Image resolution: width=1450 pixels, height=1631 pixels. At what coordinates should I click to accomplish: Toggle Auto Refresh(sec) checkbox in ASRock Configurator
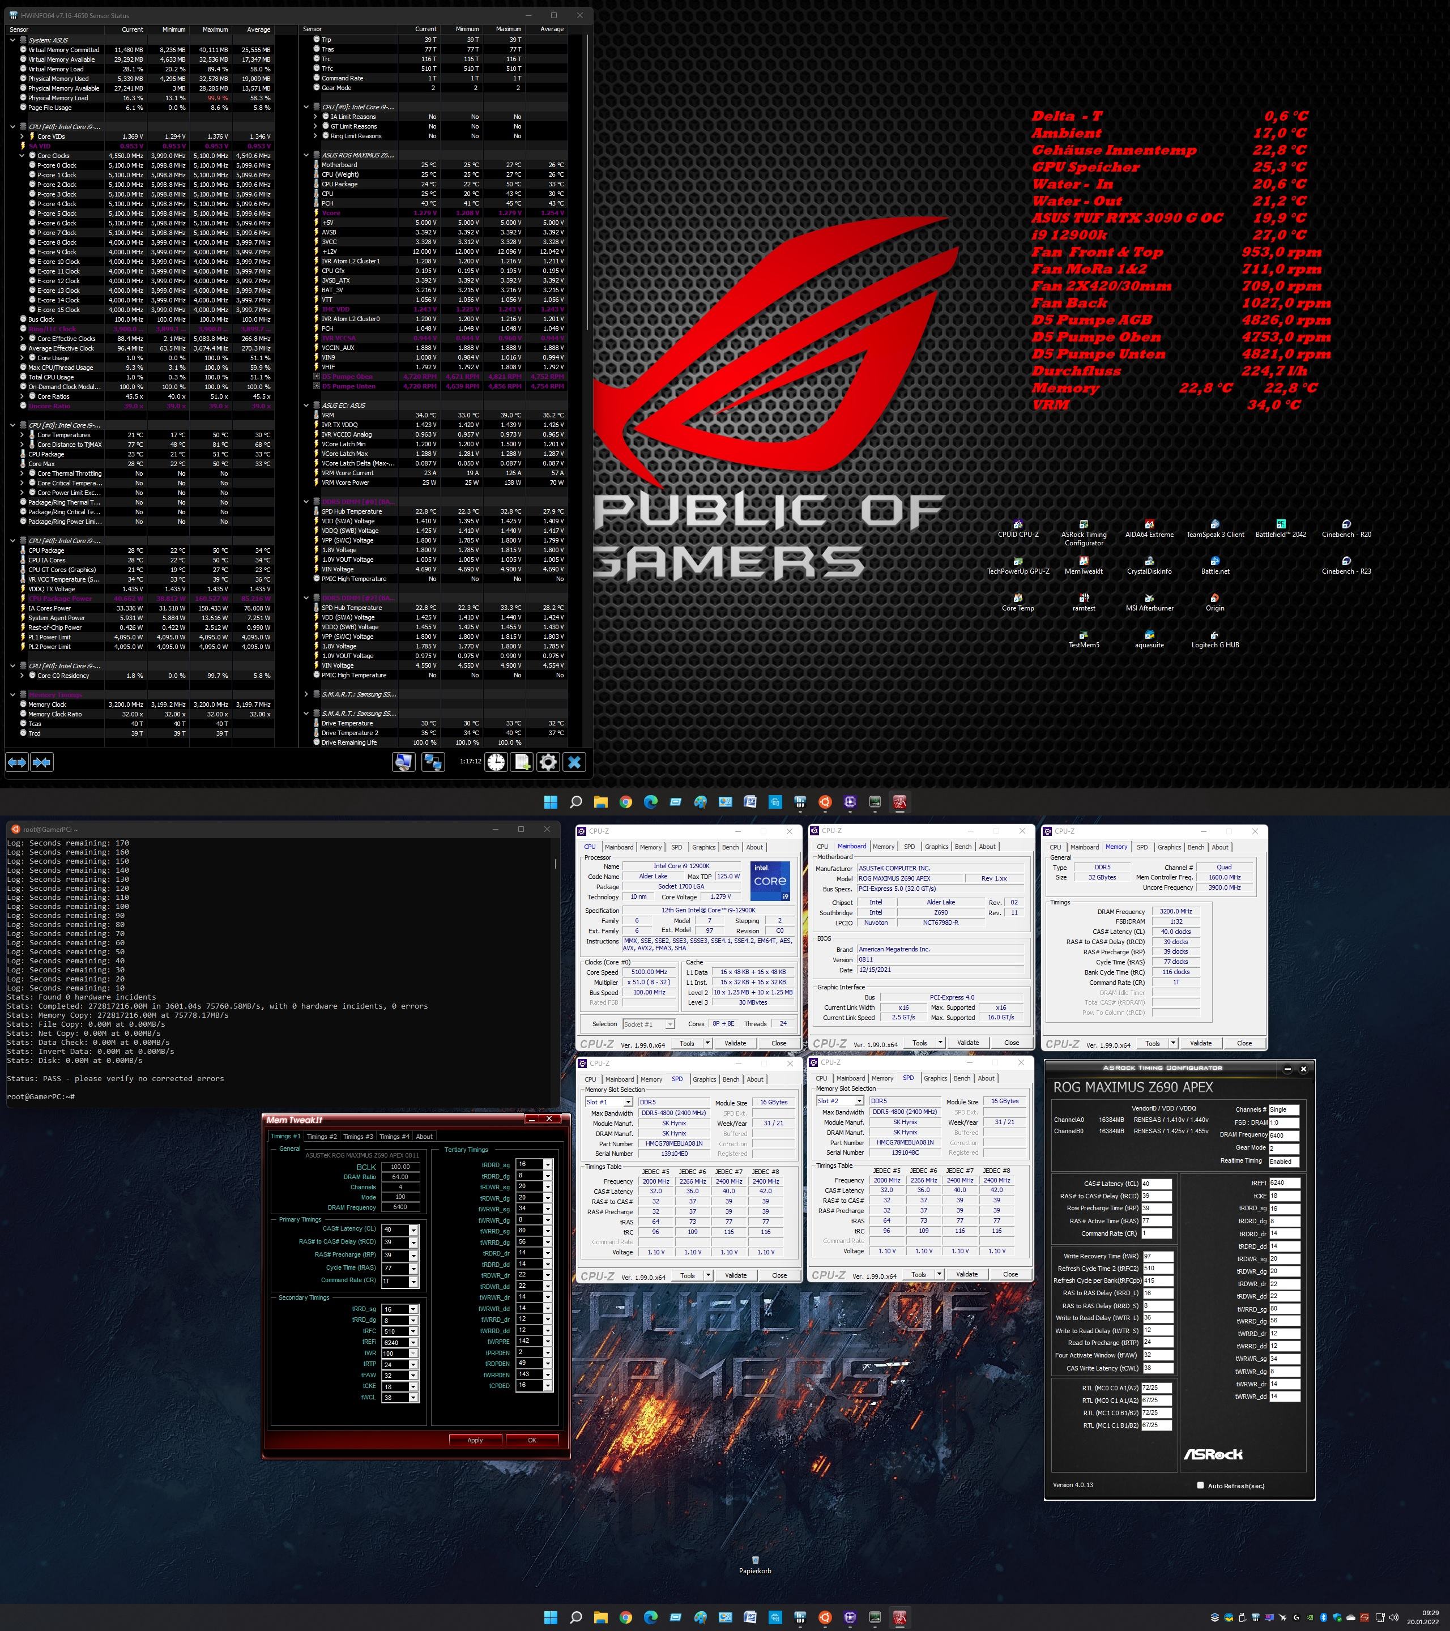(1200, 1485)
